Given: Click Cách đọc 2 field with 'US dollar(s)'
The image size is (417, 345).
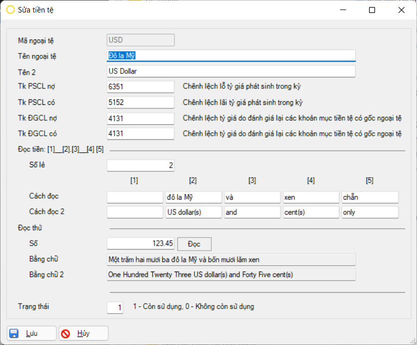Looking at the screenshot, I should [194, 212].
